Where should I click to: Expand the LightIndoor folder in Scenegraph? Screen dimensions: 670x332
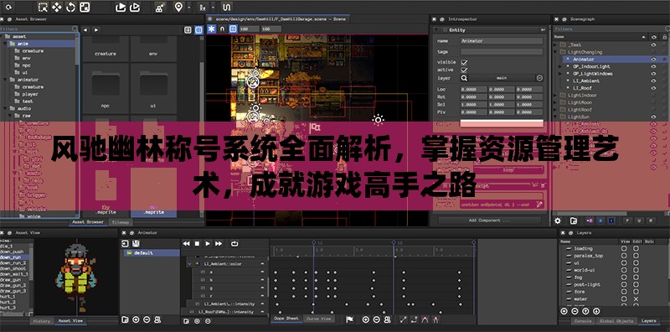pyautogui.click(x=556, y=96)
